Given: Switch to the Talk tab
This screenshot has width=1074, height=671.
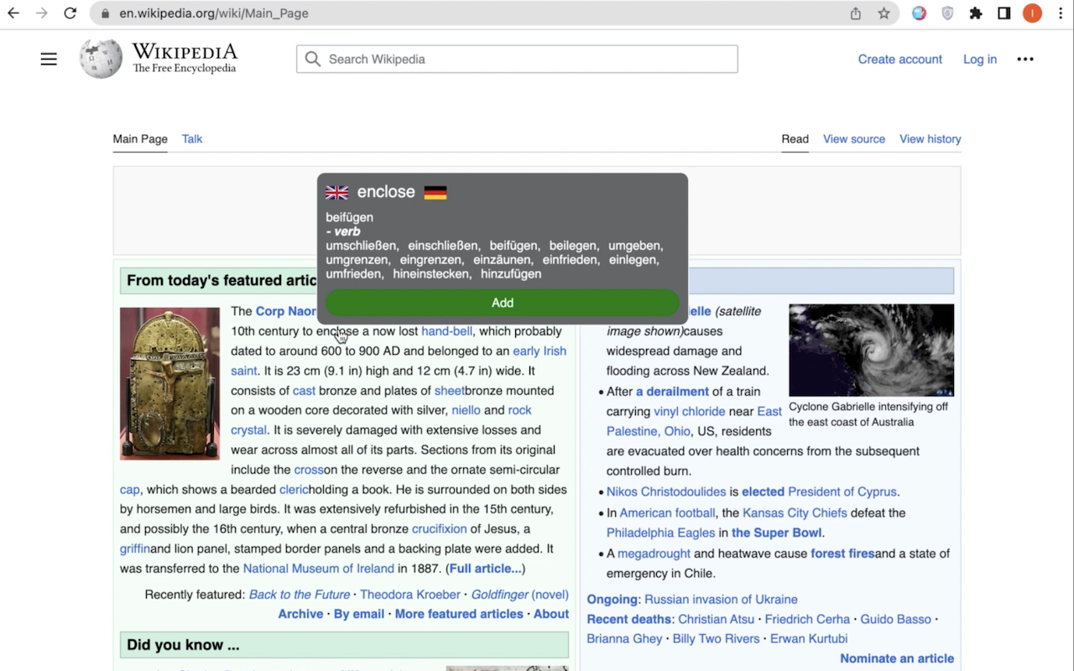Looking at the screenshot, I should 192,139.
